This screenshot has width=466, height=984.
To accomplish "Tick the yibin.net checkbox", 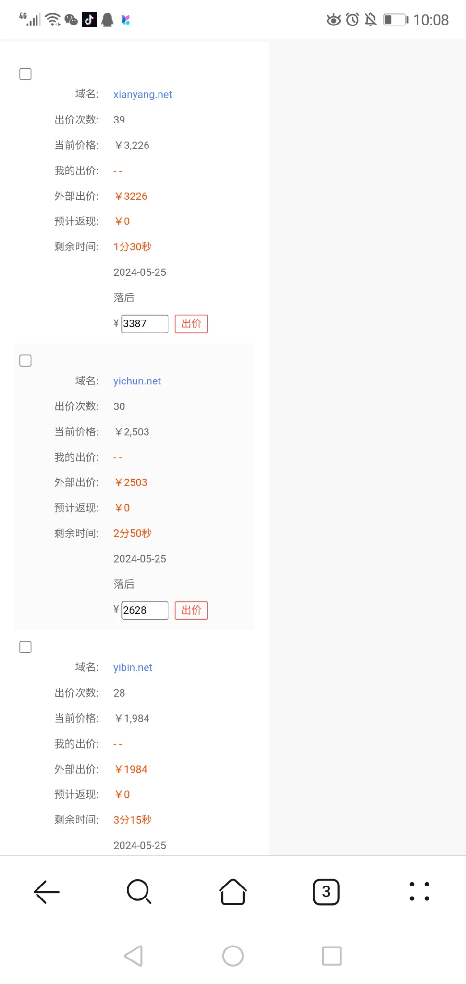I will tap(25, 647).
